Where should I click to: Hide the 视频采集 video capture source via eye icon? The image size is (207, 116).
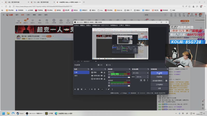tap(102, 76)
